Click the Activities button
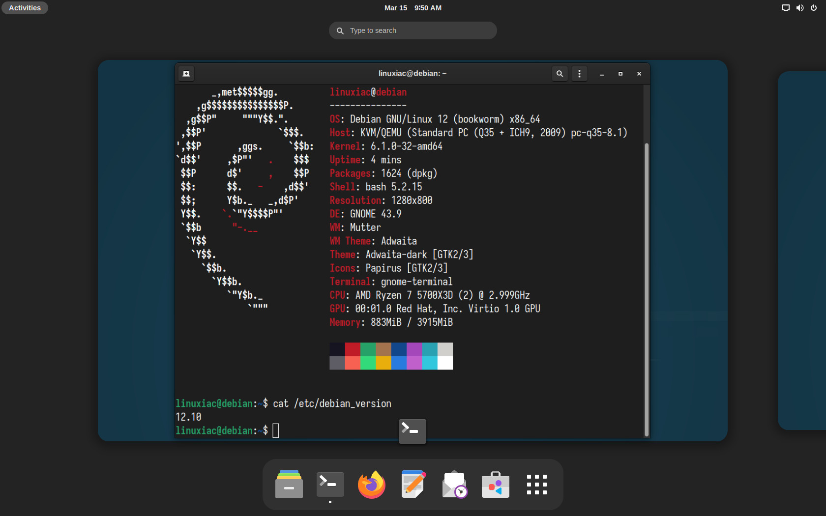Screen dimensions: 826x516 pos(25,8)
